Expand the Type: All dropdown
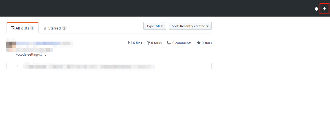 pos(154,26)
